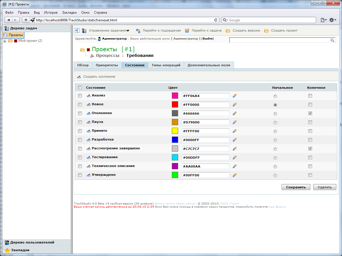
Task: Click the #FF0000 color input field
Action: (206, 105)
